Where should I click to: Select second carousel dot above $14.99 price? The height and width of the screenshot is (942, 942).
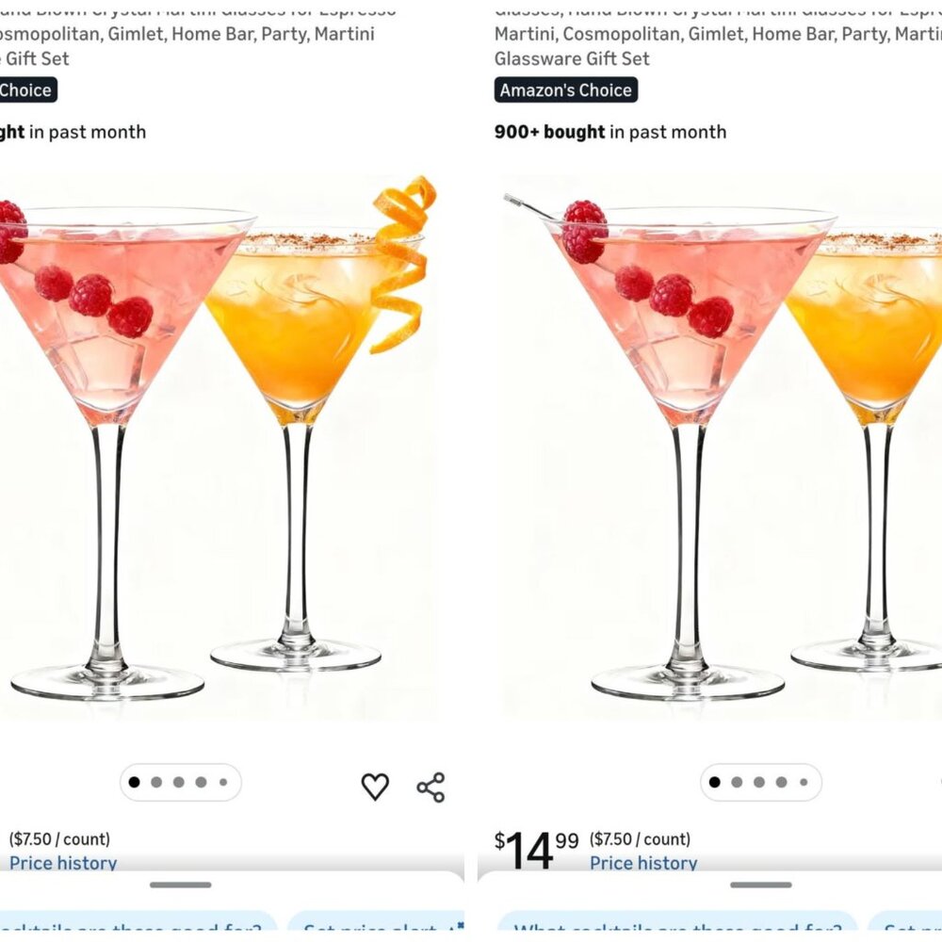click(x=737, y=782)
